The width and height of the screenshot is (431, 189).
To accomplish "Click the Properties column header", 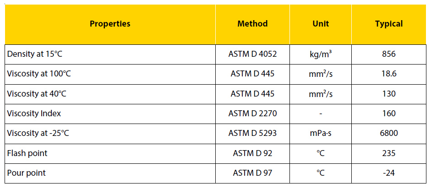I will click(x=110, y=24).
